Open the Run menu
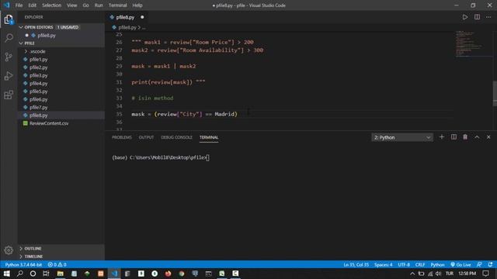Image resolution: width=497 pixels, height=279 pixels. [99, 5]
